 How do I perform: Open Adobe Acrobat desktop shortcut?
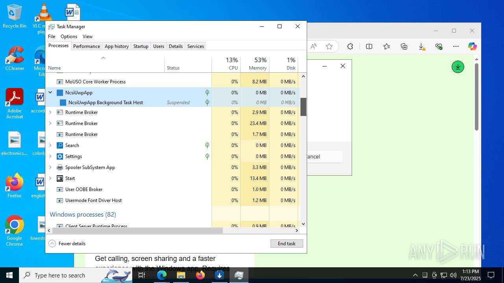15,103
